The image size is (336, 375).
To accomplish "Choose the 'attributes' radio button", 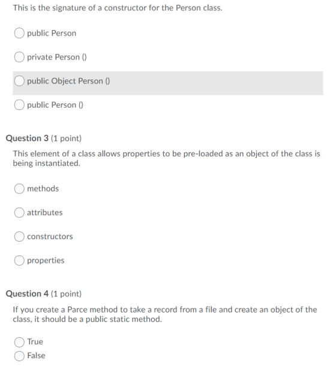I will 19,212.
